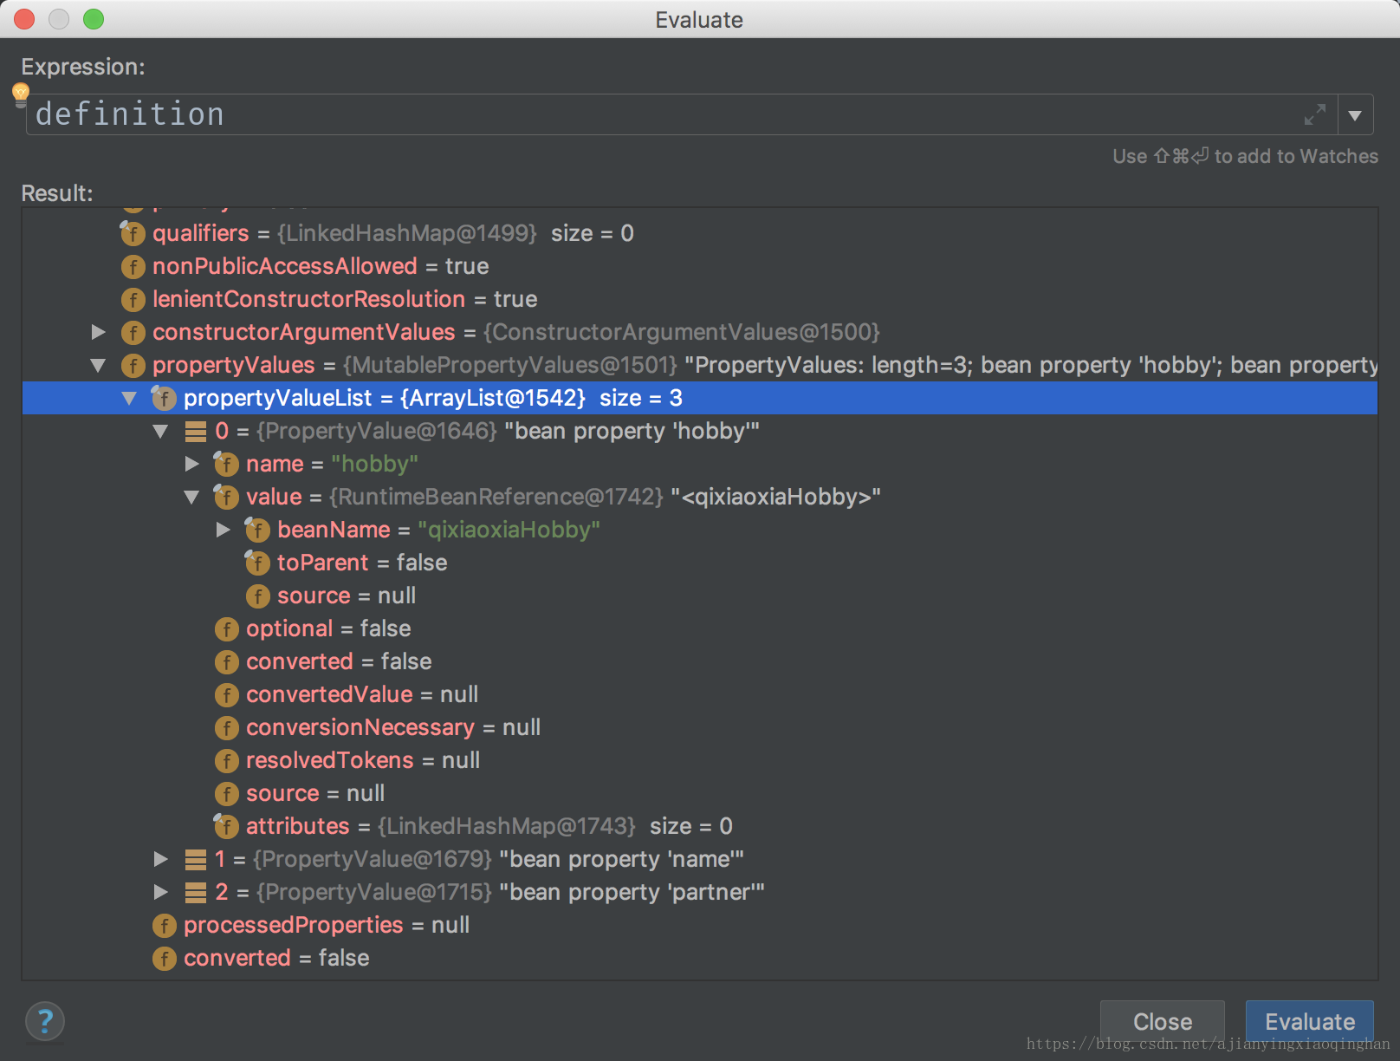Expand the constructorArgumentValues node

(x=98, y=332)
